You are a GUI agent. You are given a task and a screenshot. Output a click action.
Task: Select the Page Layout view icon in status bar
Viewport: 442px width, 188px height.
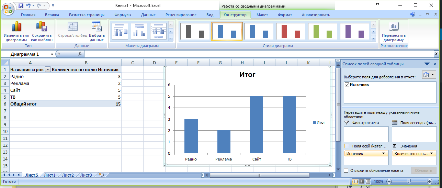point(361,181)
